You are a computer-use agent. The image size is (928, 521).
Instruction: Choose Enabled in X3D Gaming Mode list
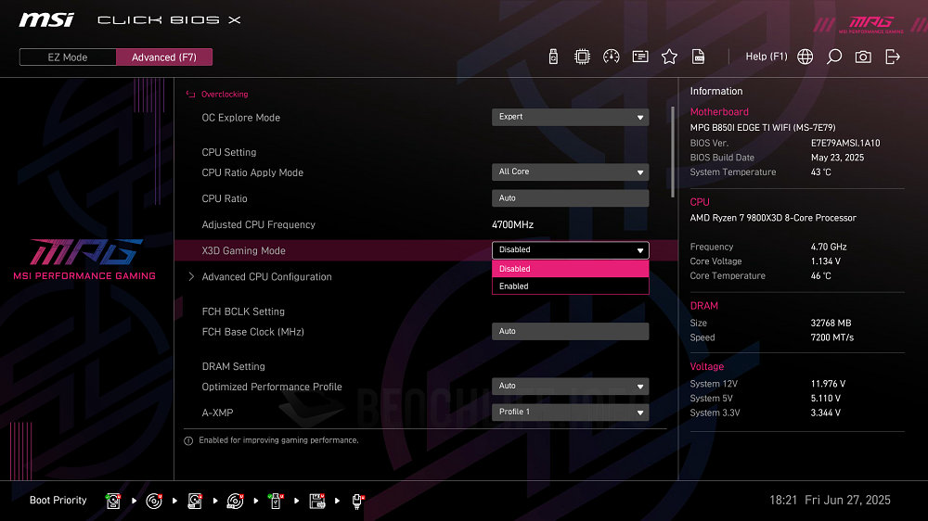(x=570, y=286)
